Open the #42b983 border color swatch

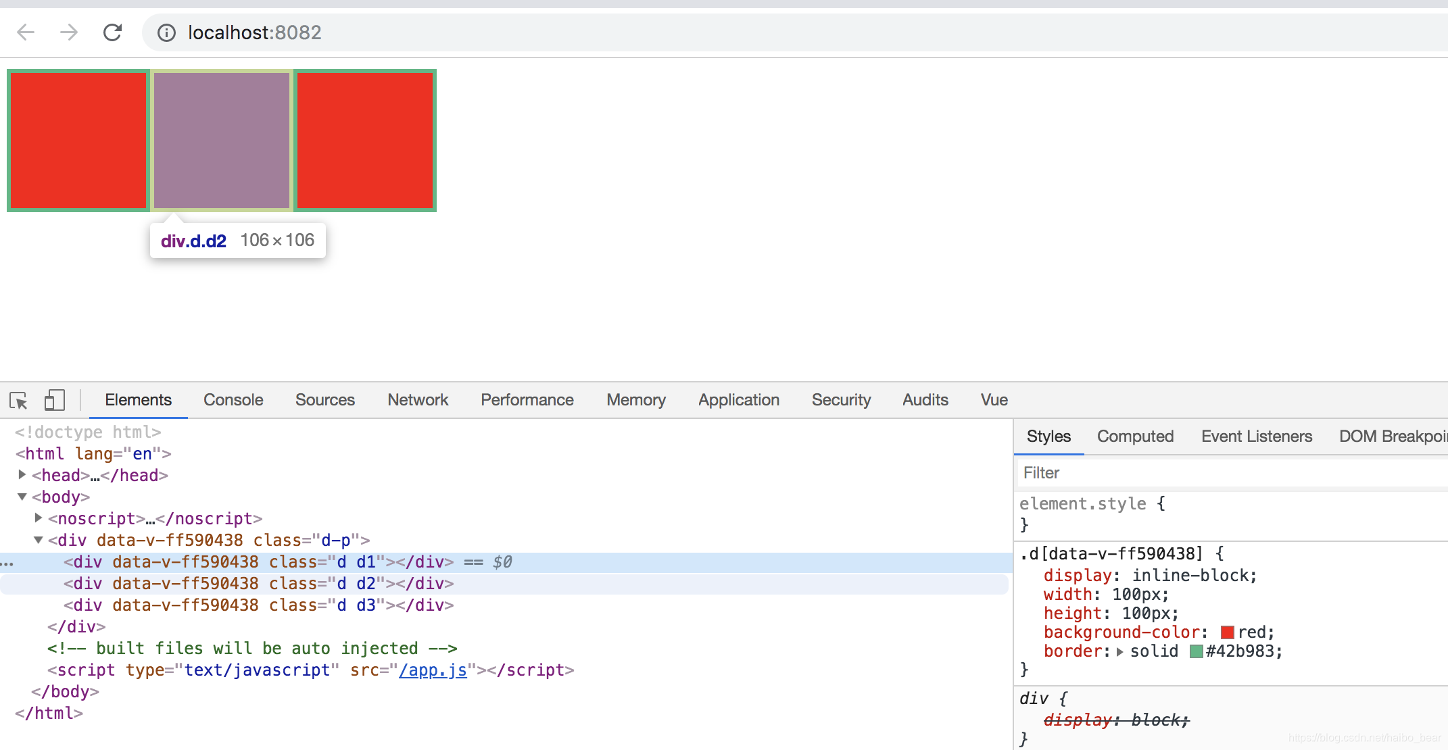pyautogui.click(x=1196, y=651)
